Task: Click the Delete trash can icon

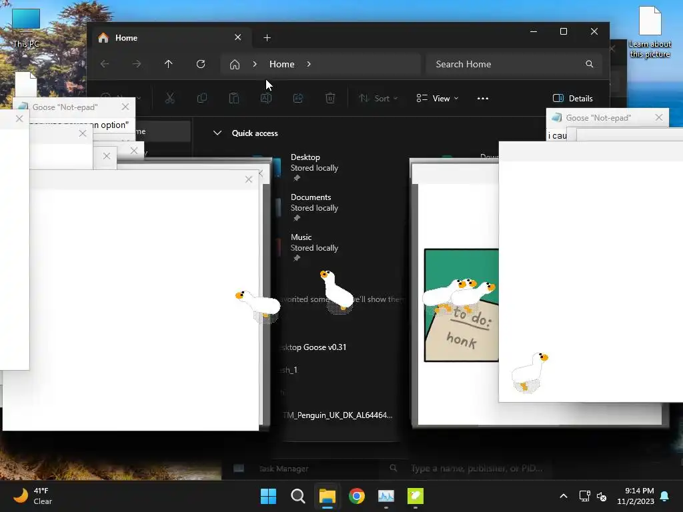Action: [x=330, y=99]
